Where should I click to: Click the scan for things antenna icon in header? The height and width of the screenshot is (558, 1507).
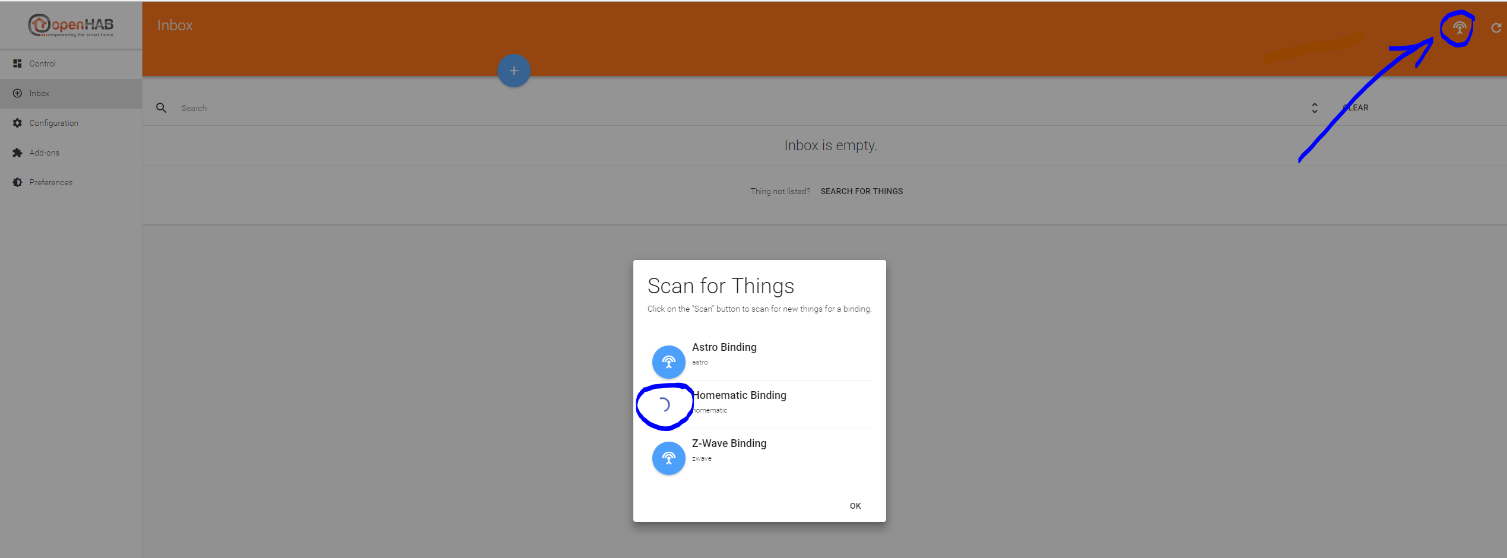pos(1459,27)
